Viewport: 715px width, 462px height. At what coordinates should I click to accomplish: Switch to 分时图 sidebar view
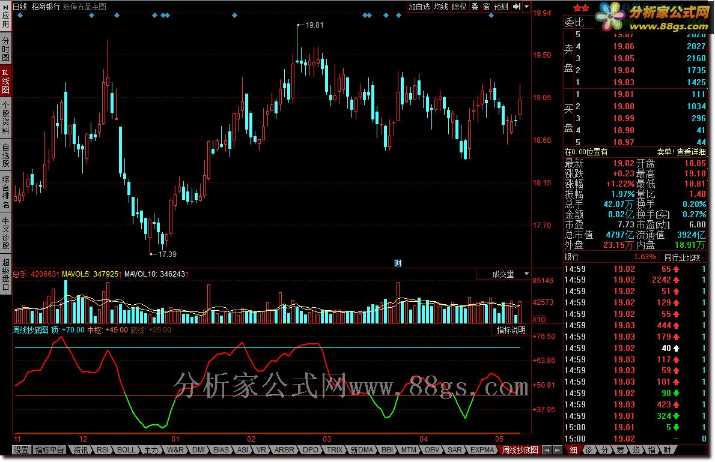[x=5, y=50]
